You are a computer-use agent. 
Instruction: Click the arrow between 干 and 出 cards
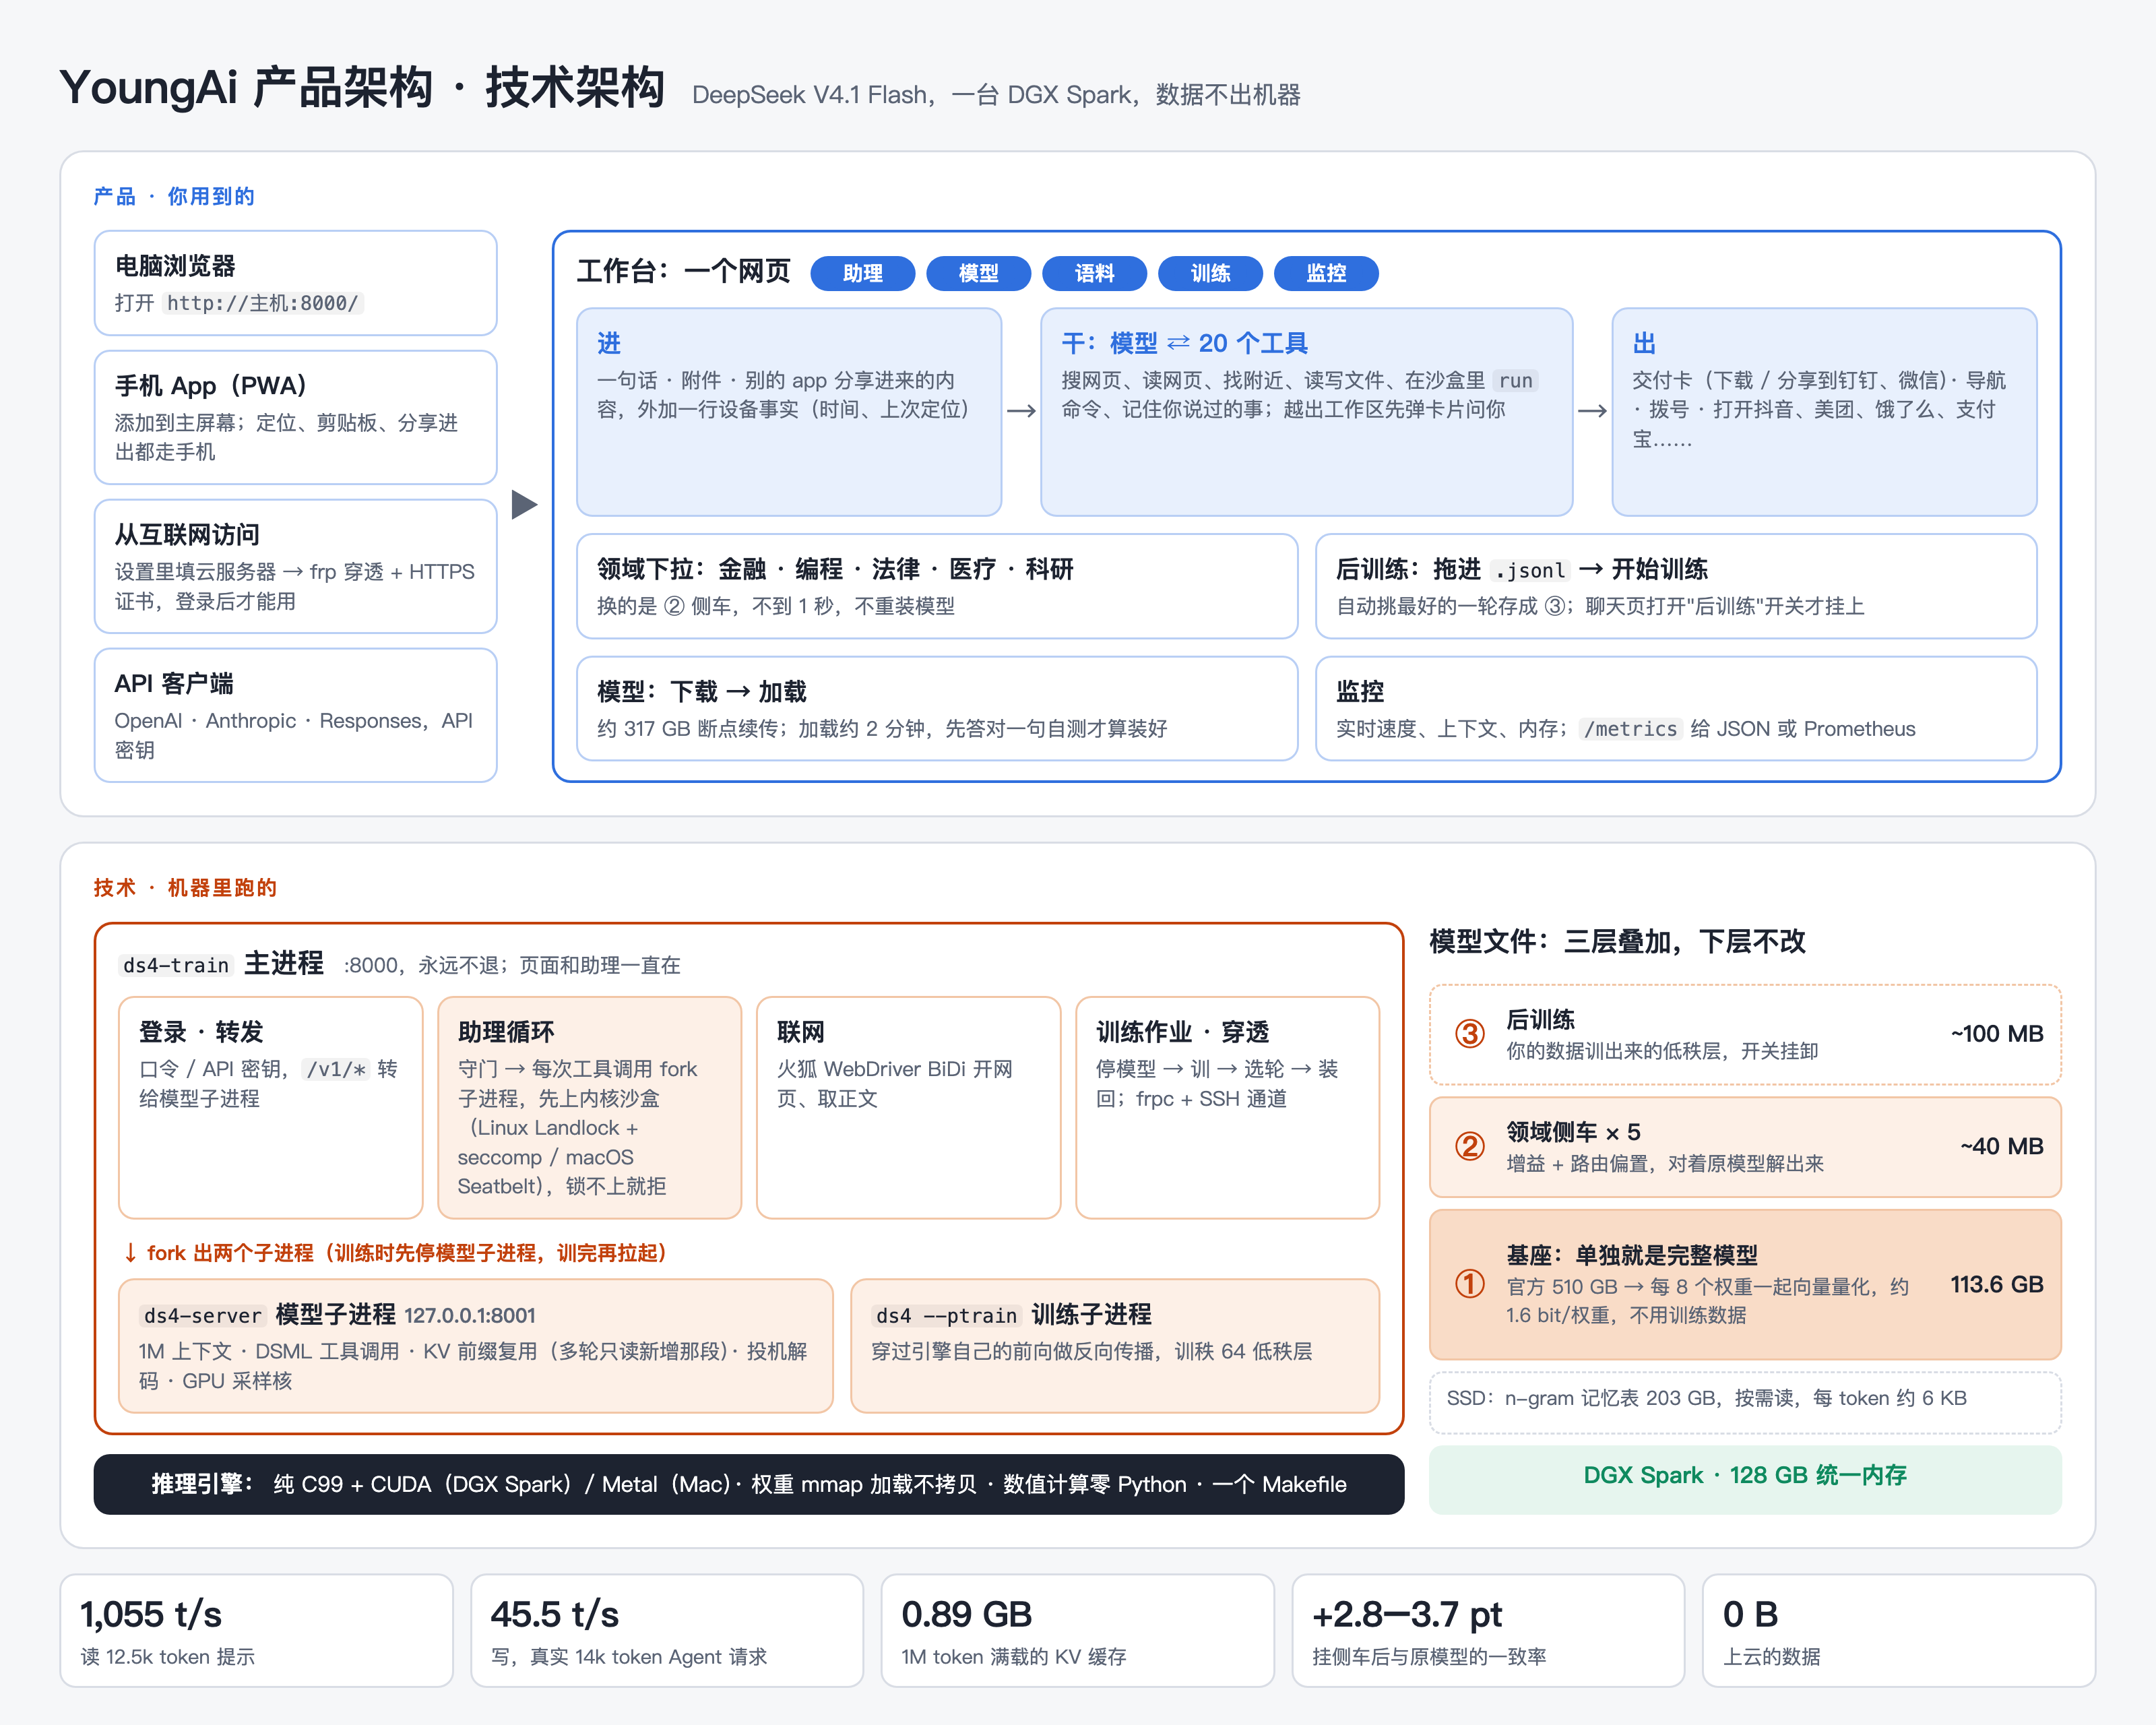pyautogui.click(x=1592, y=411)
